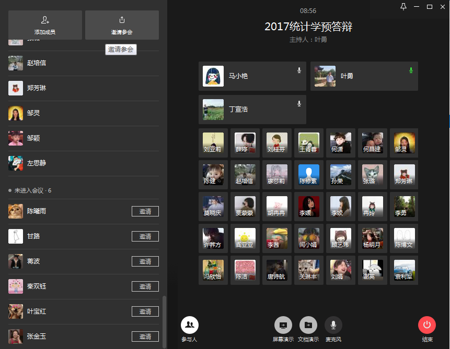Screen dimensions: 450x349
Task: Start 文档演示 document presentation
Action: coord(308,325)
